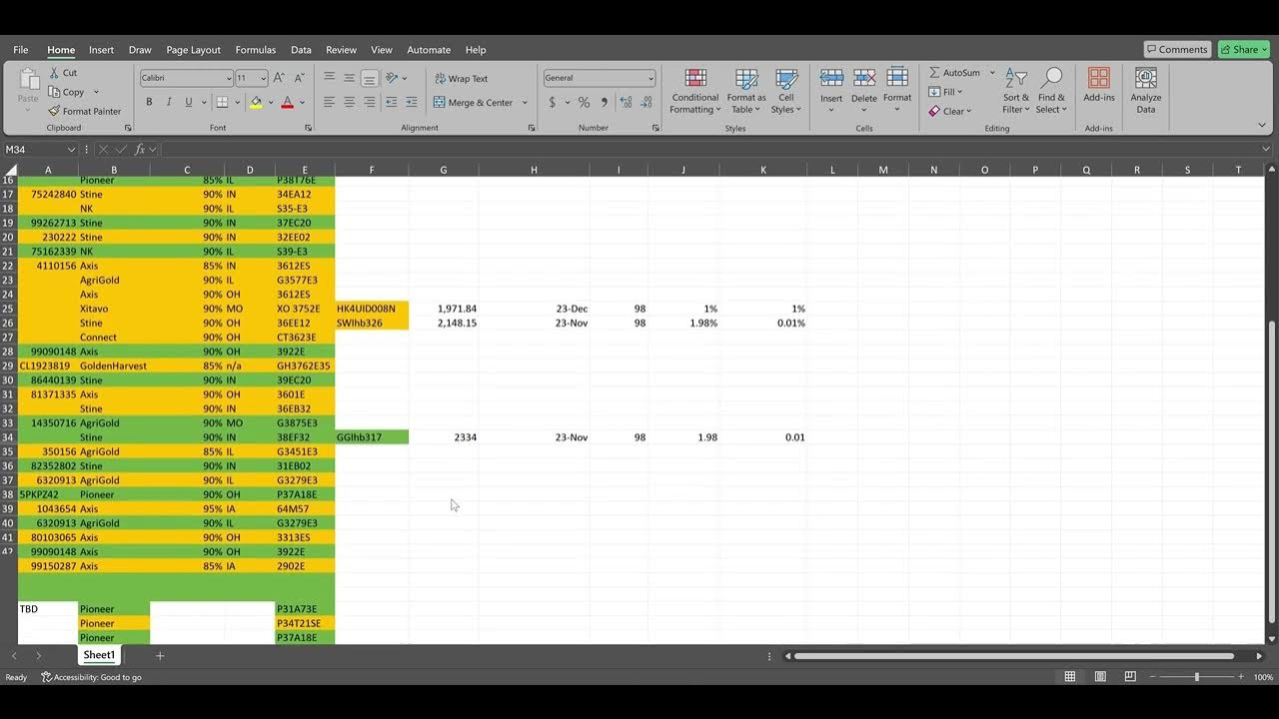1279x719 pixels.
Task: Increase decimal places
Action: pos(626,102)
